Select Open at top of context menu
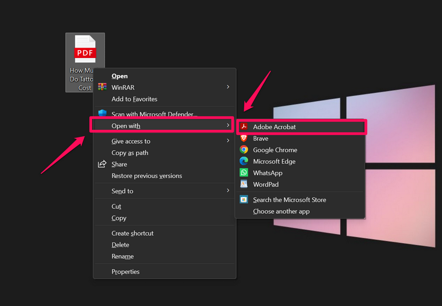 [120, 76]
